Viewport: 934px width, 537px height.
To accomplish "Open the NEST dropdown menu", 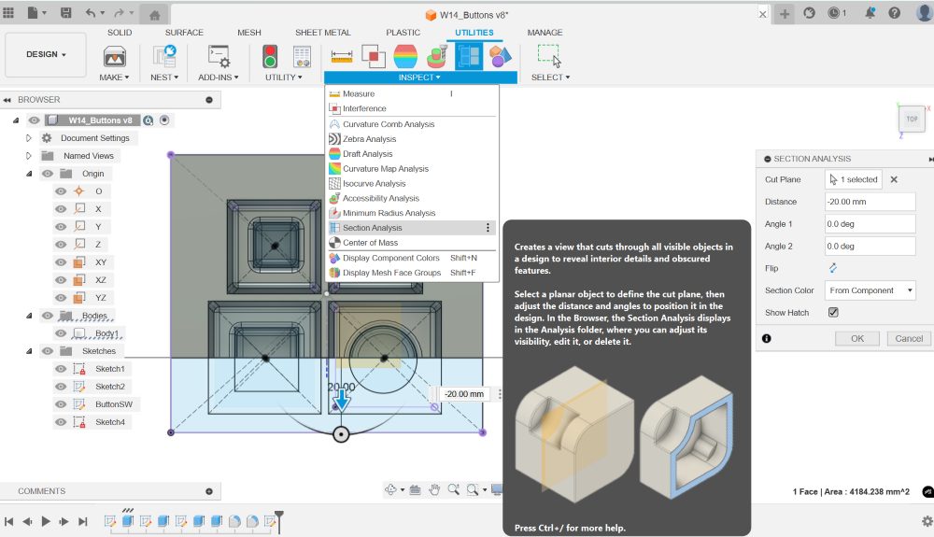I will tap(164, 78).
